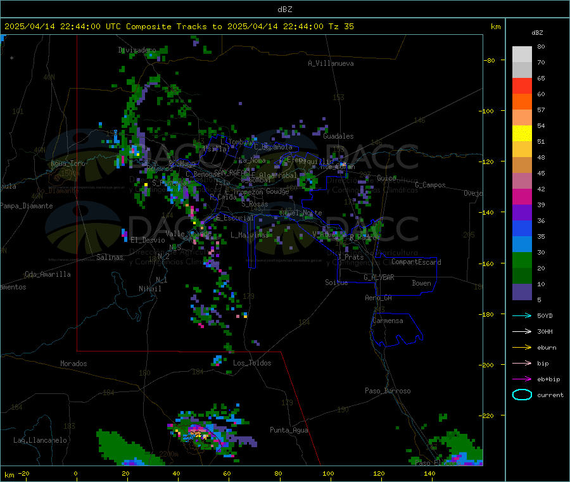Click the 'Punta_Agua' map label

click(289, 430)
